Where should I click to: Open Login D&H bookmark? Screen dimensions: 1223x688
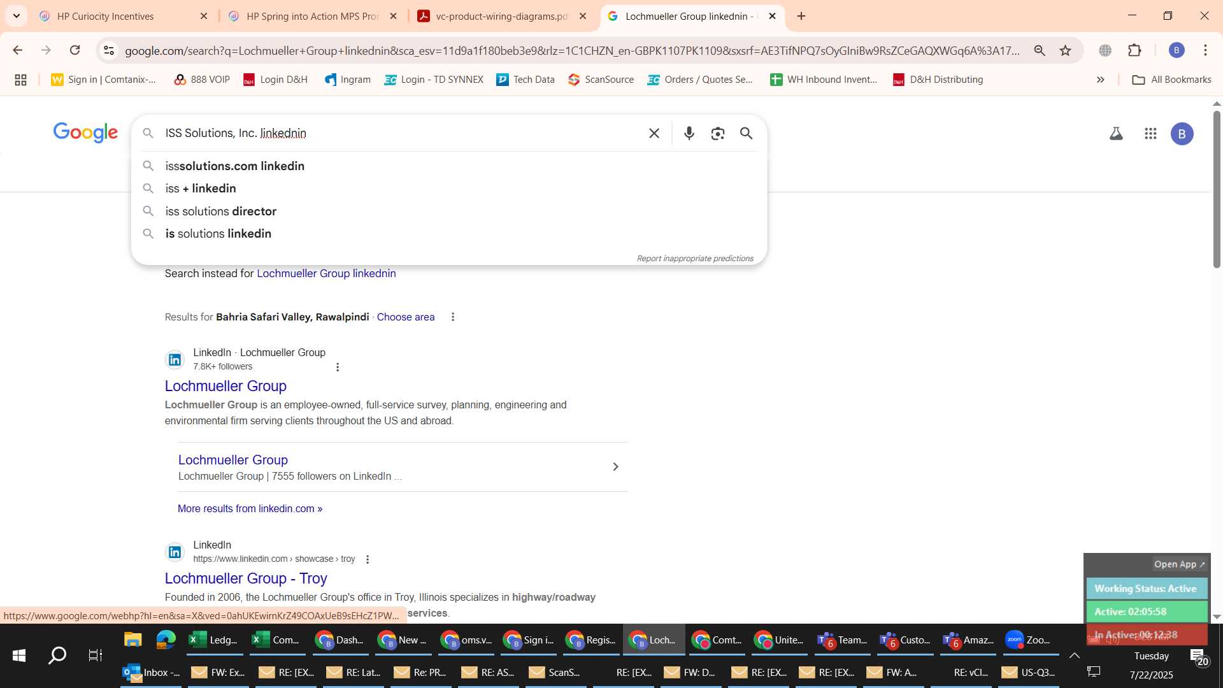click(276, 80)
